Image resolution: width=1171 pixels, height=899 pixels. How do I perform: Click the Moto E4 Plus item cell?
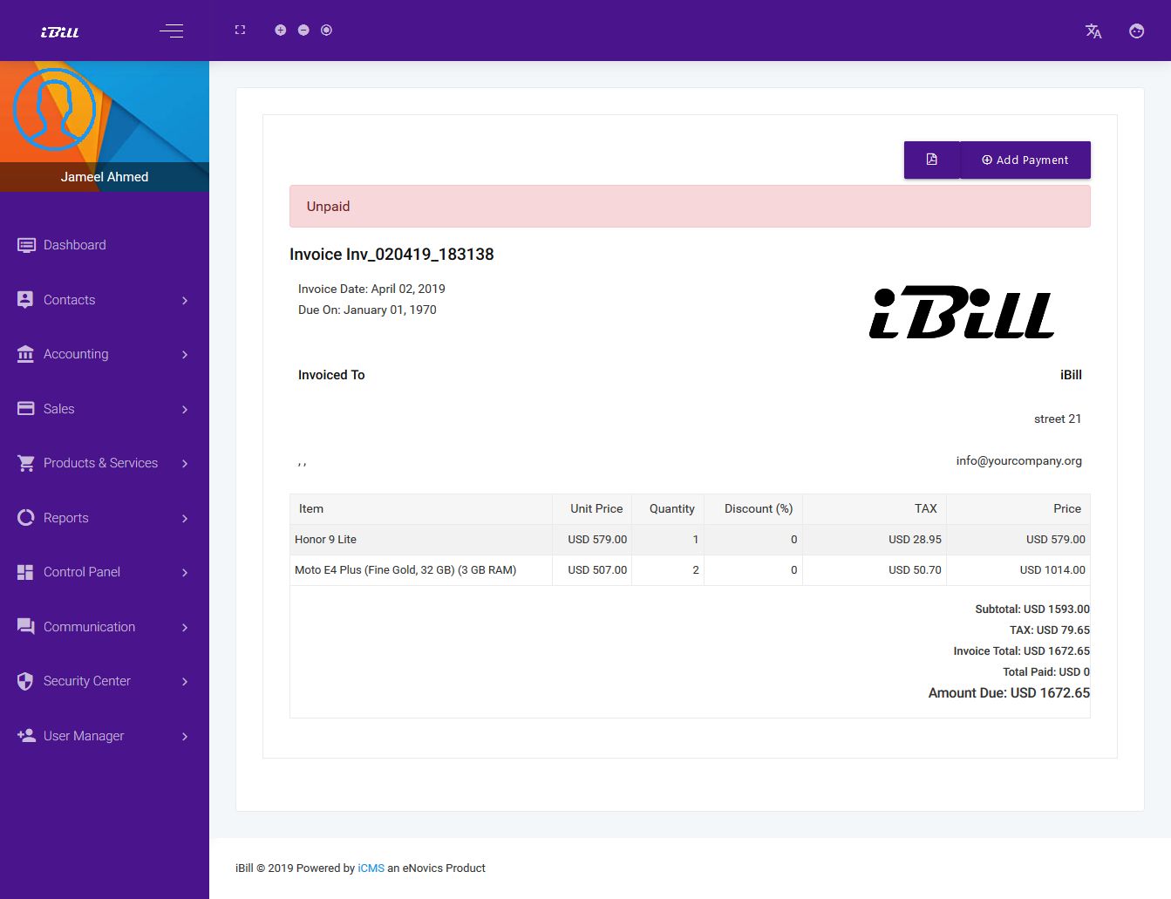click(x=421, y=570)
